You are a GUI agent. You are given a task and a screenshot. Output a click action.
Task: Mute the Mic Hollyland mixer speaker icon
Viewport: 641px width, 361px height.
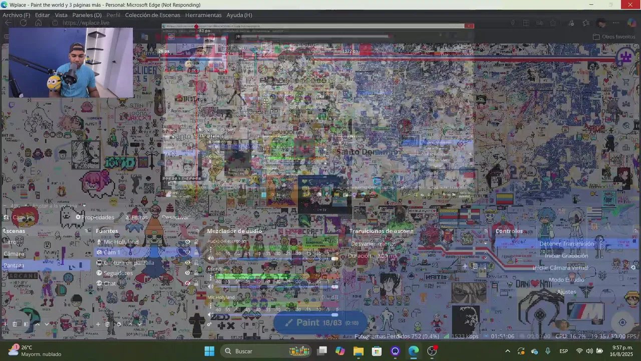[211, 315]
